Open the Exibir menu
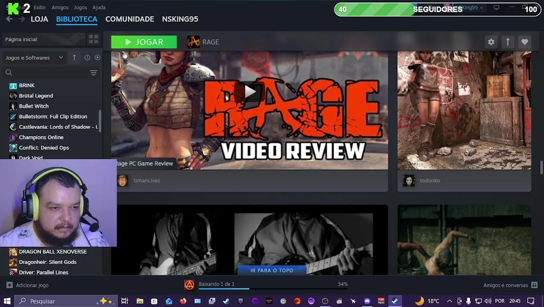The height and width of the screenshot is (307, 544). [40, 7]
